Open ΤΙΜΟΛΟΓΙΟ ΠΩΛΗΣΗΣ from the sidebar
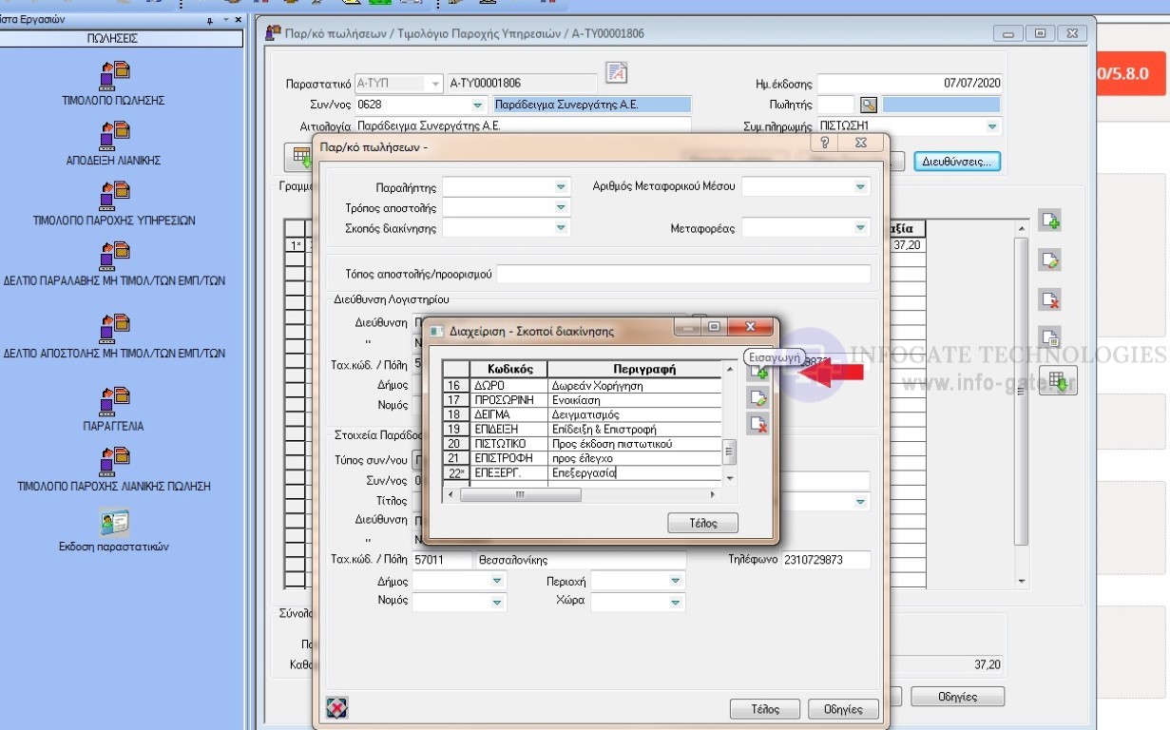Screen dimensions: 1170x730 (x=114, y=74)
